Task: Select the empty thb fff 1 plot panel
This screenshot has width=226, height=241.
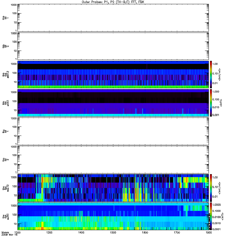Action: tap(113, 18)
